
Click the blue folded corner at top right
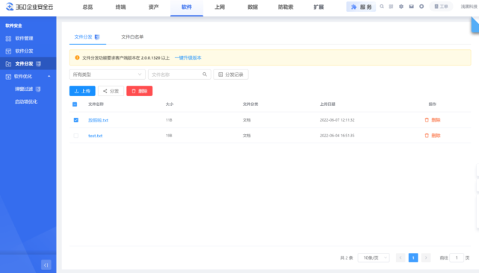click(475, 25)
